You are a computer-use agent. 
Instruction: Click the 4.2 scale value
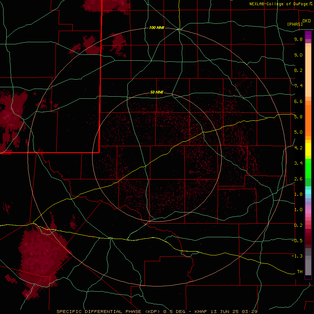[298, 148]
